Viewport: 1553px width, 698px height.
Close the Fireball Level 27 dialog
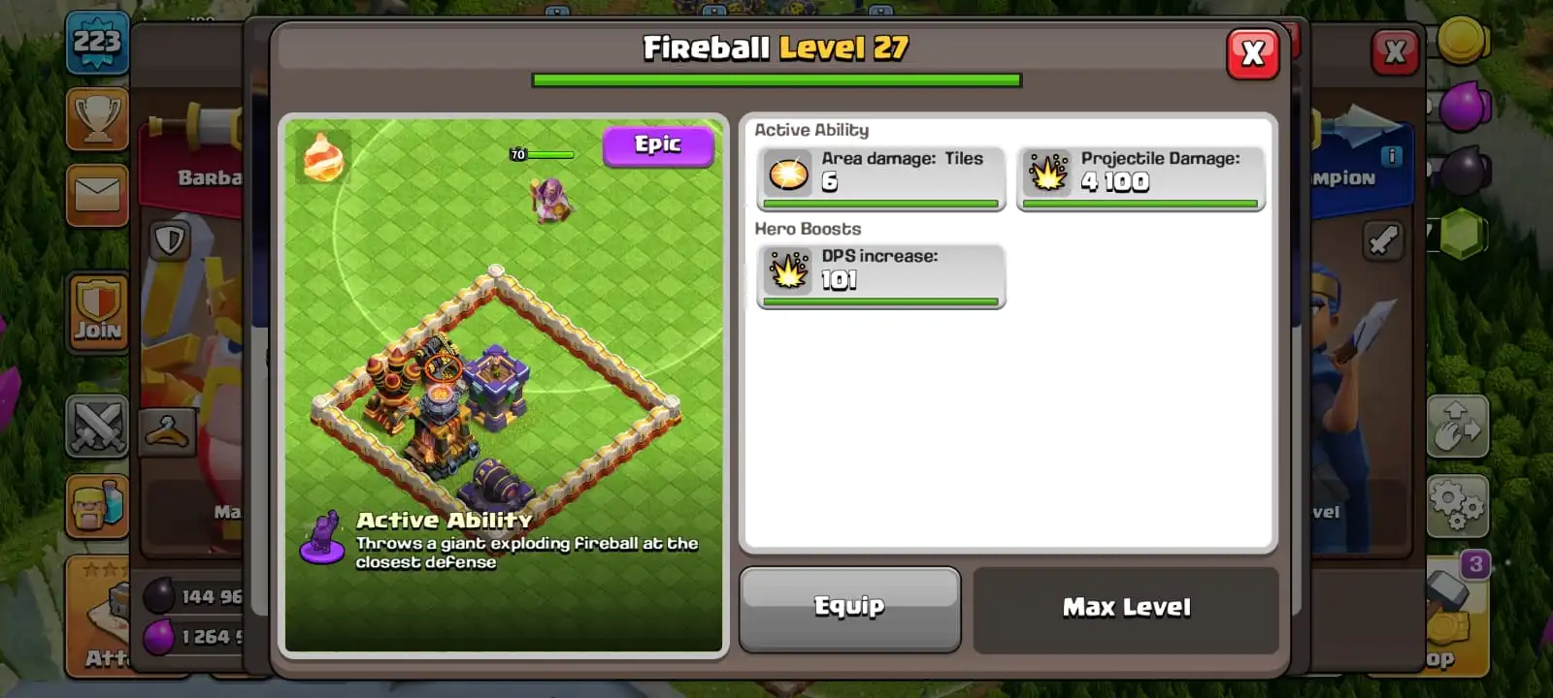click(x=1252, y=52)
